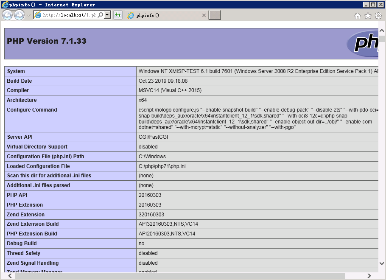Open Favorites star icon
Screen dimensions: 386x280
[368, 16]
